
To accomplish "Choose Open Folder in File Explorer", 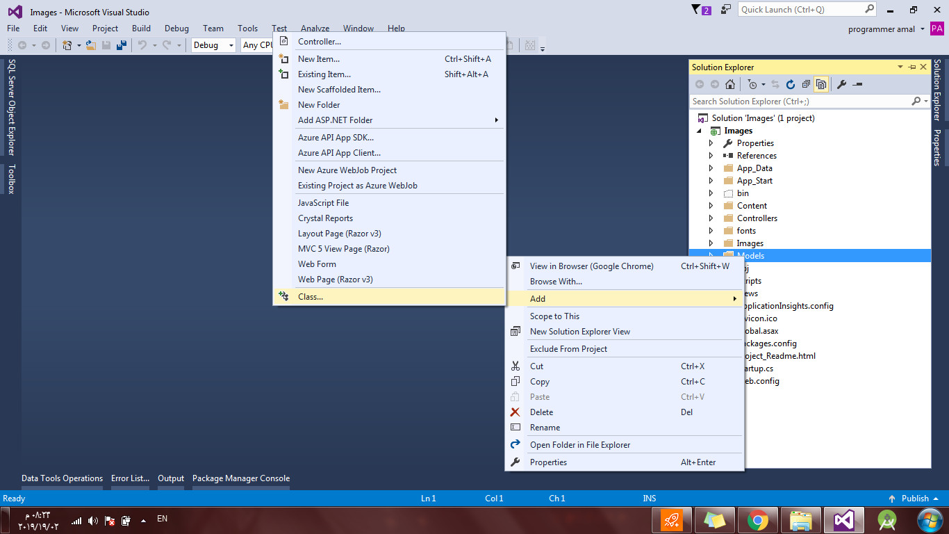I will point(624,445).
